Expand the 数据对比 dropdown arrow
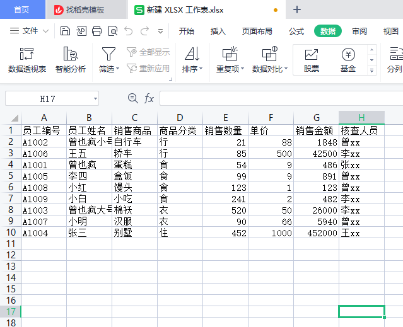The image size is (403, 327). (286, 69)
